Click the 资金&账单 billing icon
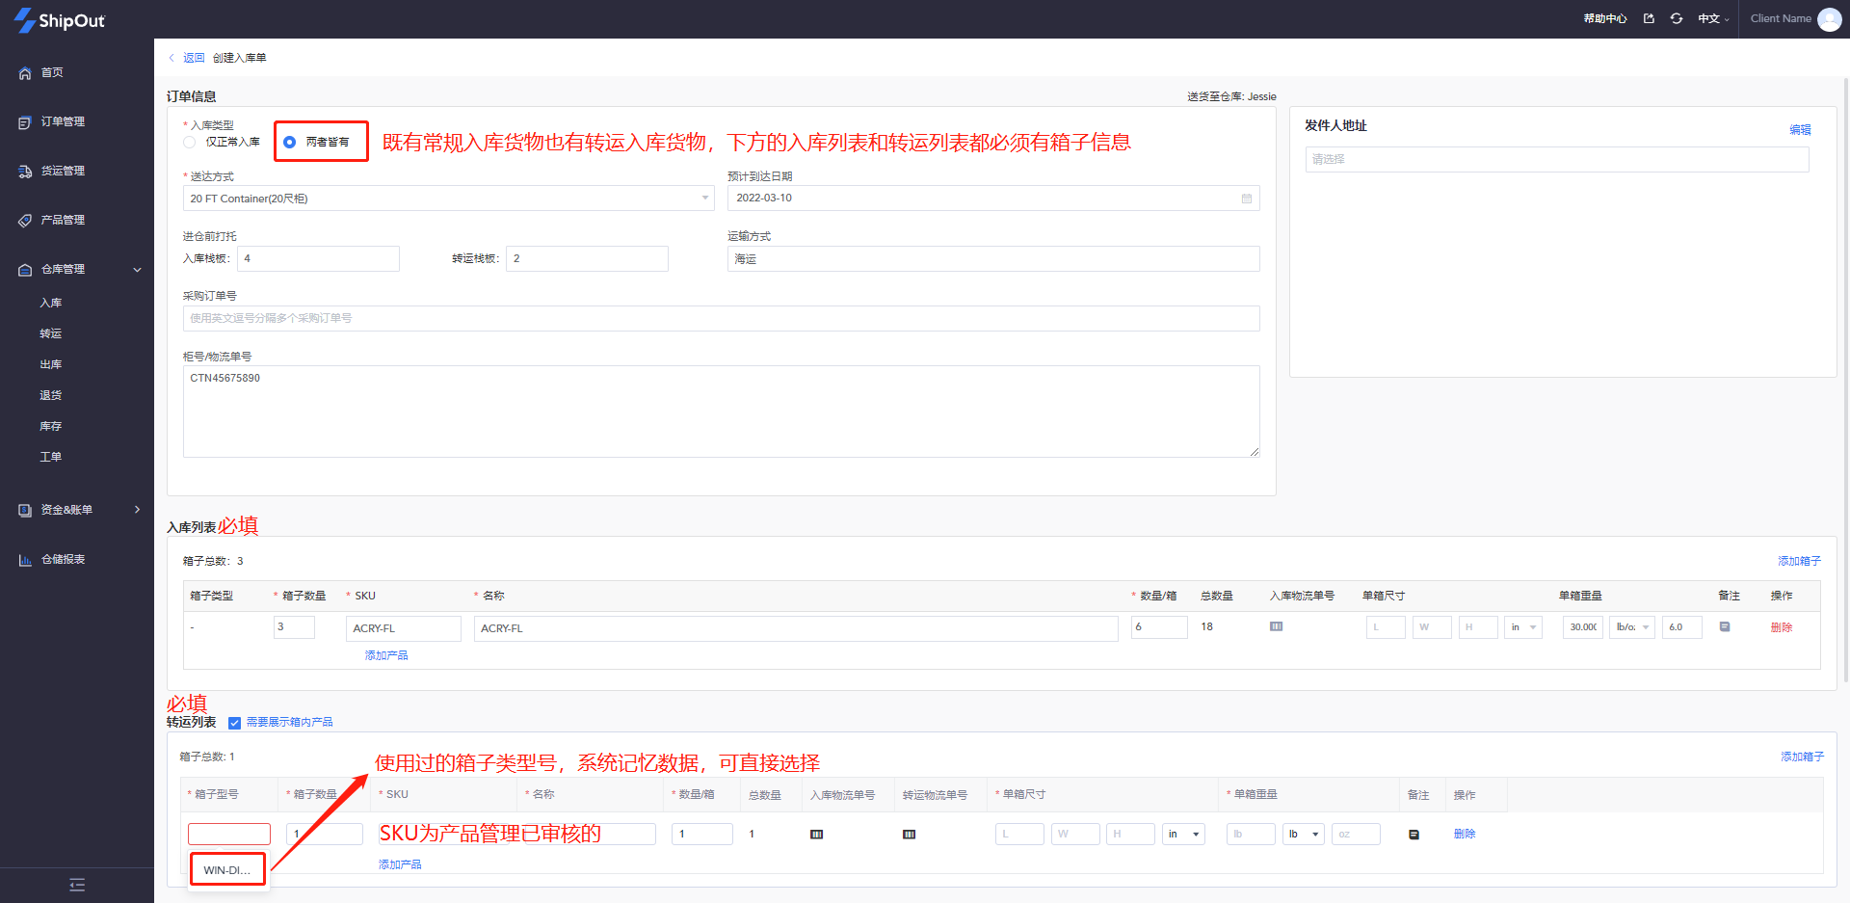Image resolution: width=1850 pixels, height=903 pixels. (25, 510)
